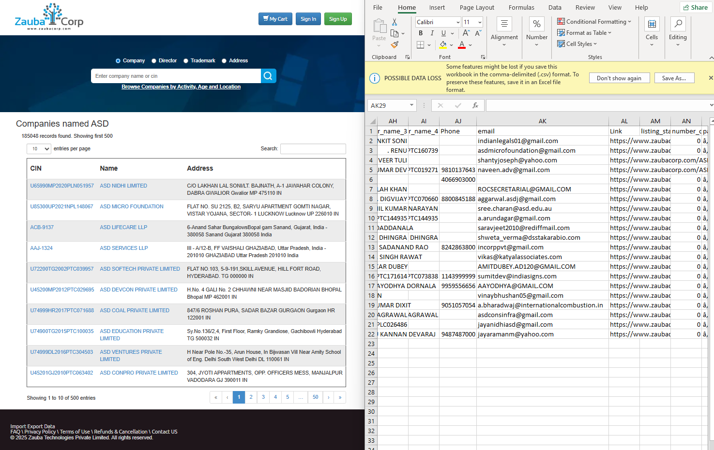Click the Select All corner triangle

tap(373, 121)
